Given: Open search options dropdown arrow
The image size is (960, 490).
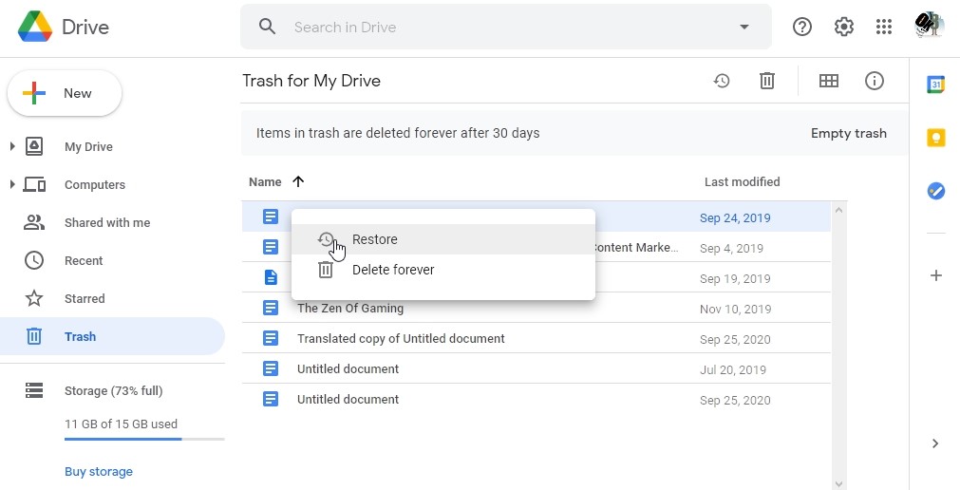Looking at the screenshot, I should tap(744, 27).
